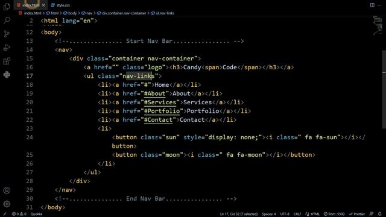Click the closing ul tag on line 27

coord(92,172)
